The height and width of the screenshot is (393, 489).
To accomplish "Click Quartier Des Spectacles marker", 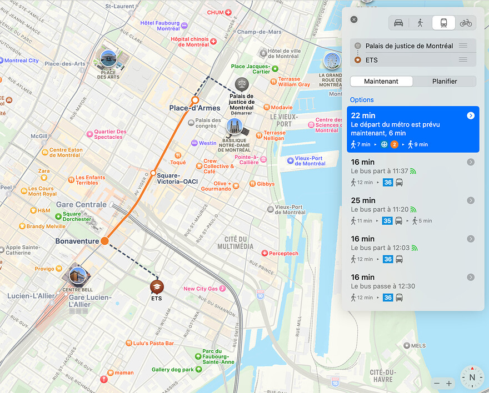I will (x=89, y=134).
